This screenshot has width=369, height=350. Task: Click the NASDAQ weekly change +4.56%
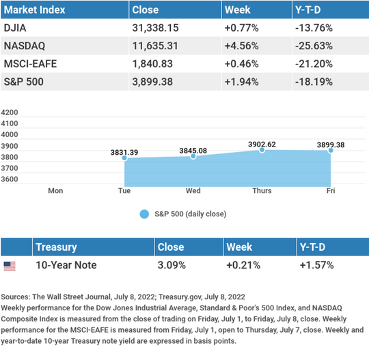[242, 46]
